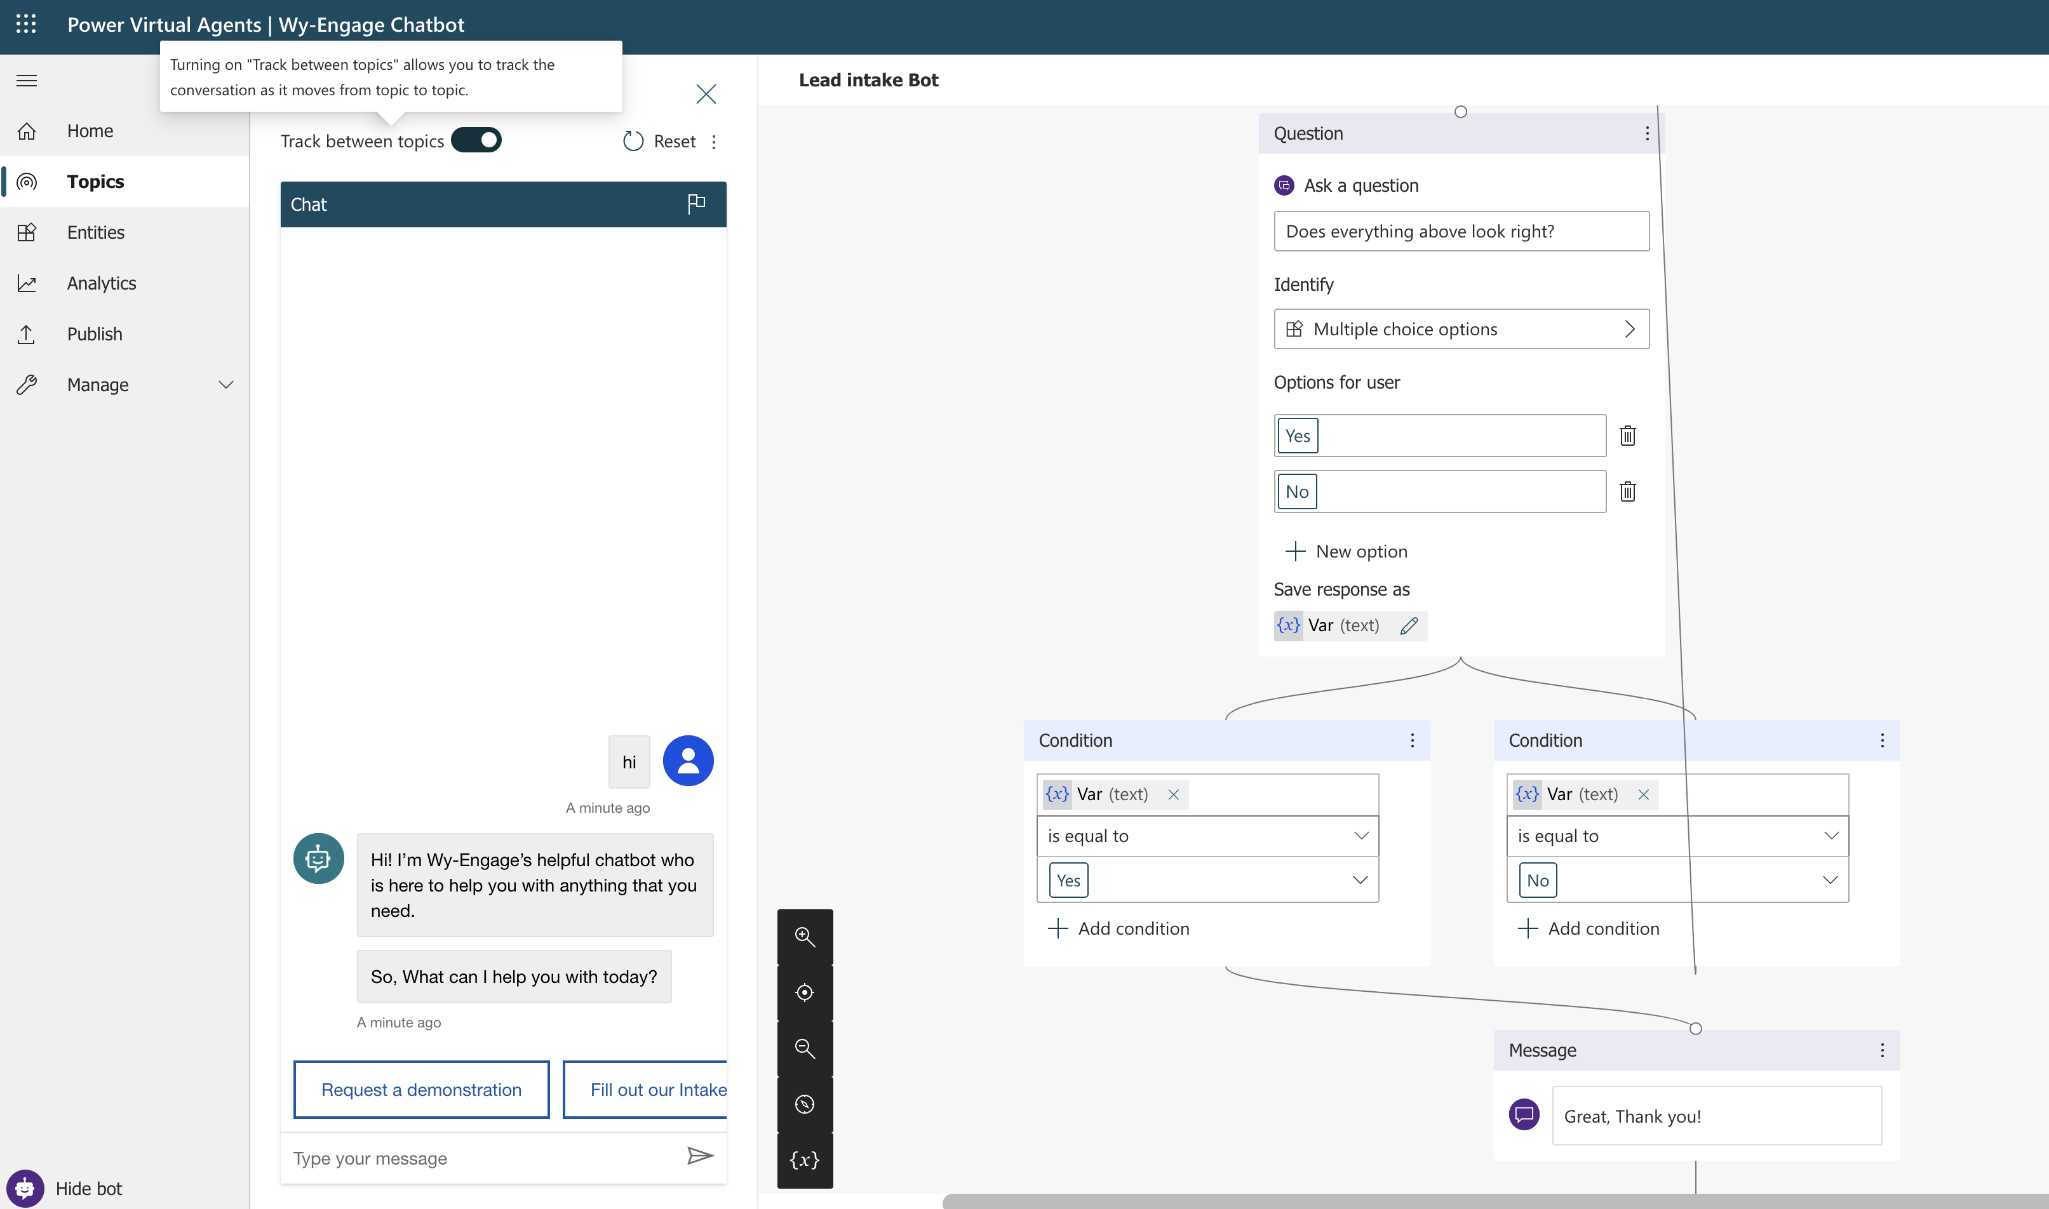
Task: Click the Home house icon
Action: 26,130
